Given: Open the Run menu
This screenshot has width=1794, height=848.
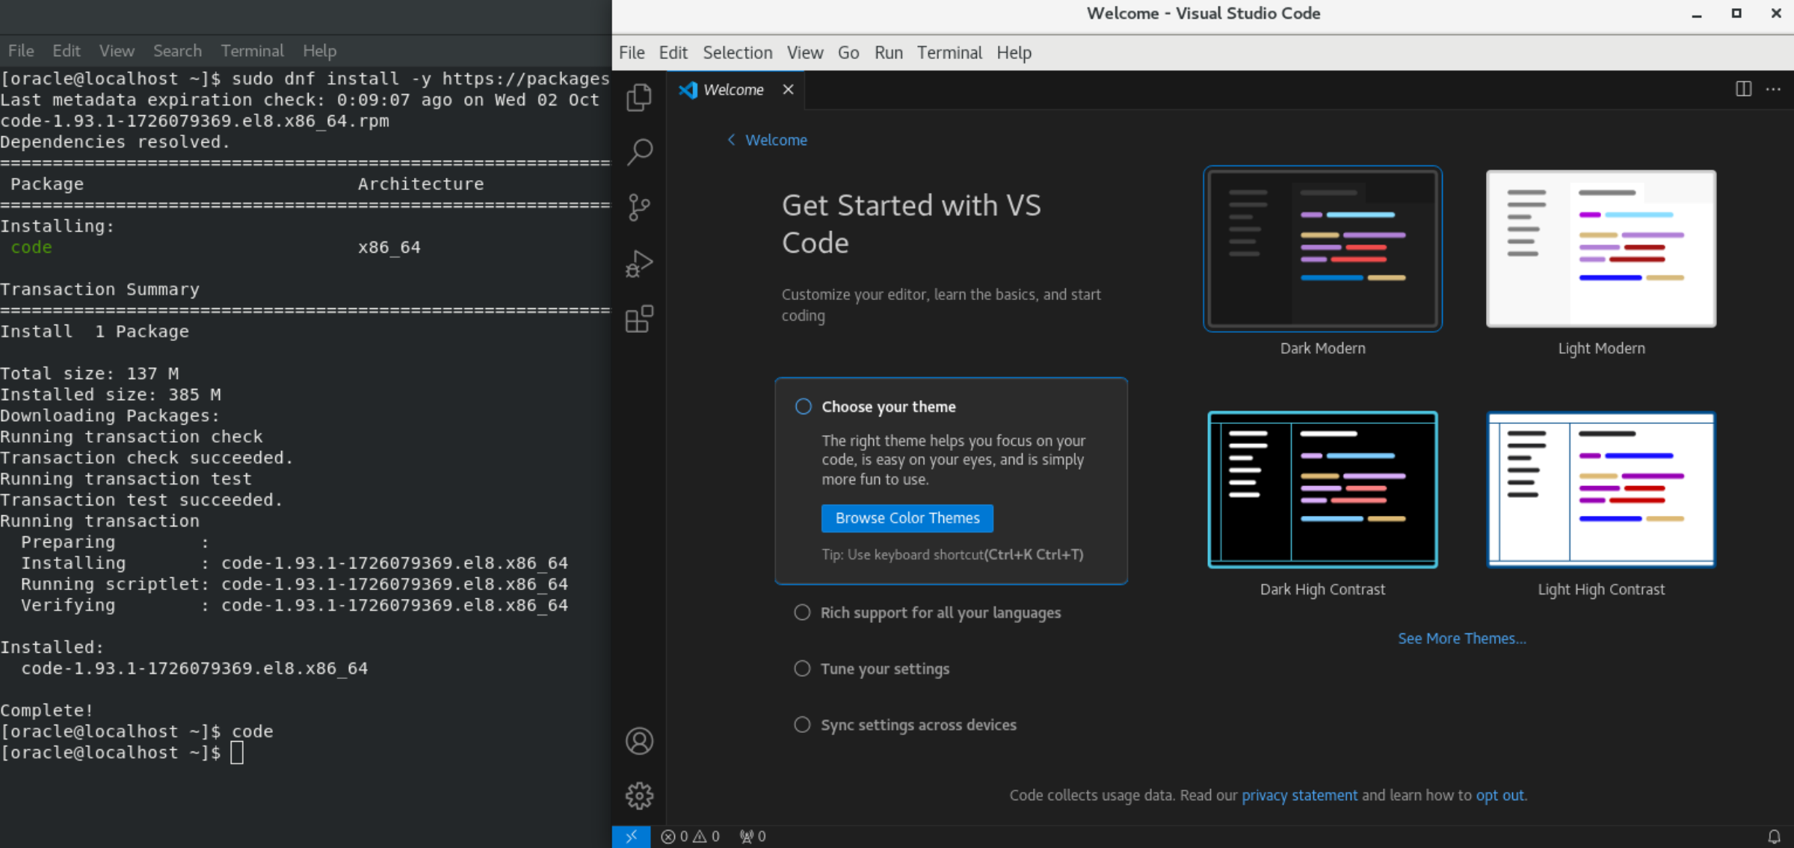Looking at the screenshot, I should point(888,52).
